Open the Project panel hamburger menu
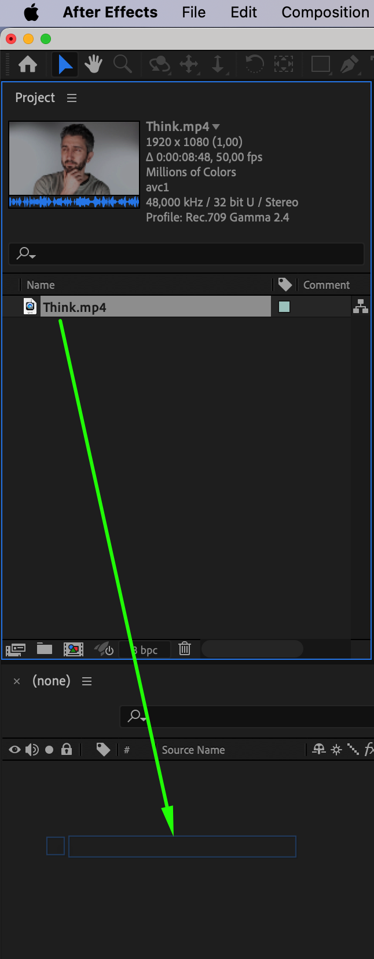The height and width of the screenshot is (959, 374). pyautogui.click(x=72, y=98)
